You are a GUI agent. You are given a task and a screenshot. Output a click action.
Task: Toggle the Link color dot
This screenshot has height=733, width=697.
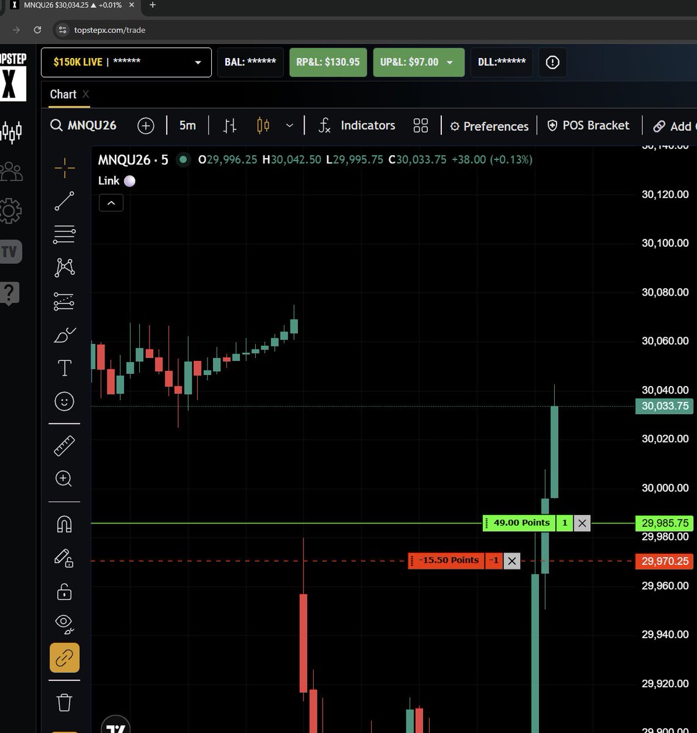[x=129, y=181]
